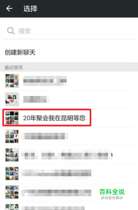Image resolution: width=138 pixels, height=210 pixels.
Task: Select the blurred name beside the heart avatar
Action: (36, 99)
